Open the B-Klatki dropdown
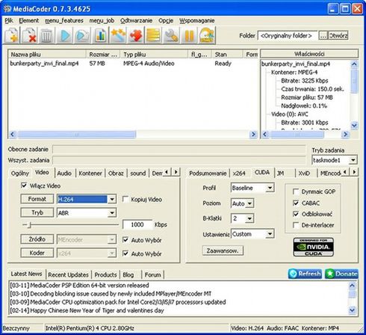The image size is (366, 335). click(249, 218)
